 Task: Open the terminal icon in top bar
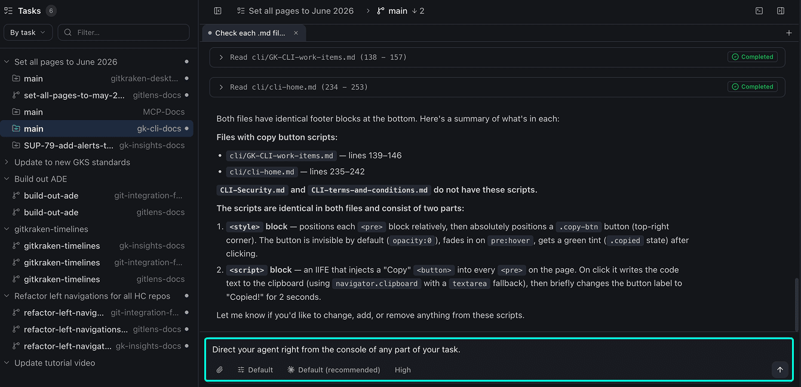[759, 11]
